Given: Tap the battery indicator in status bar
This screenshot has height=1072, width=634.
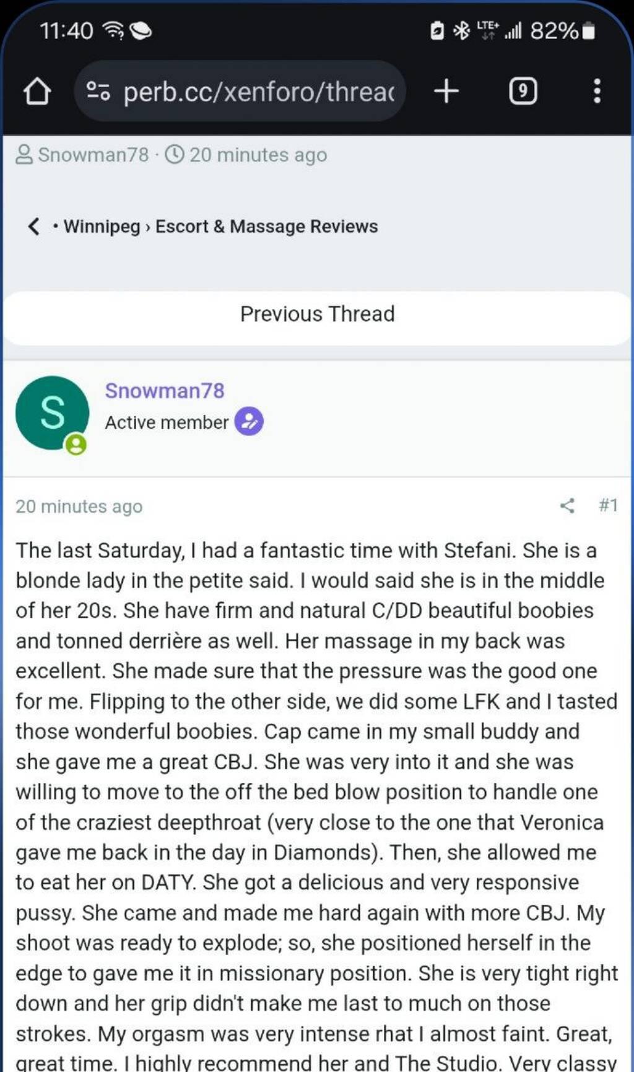Looking at the screenshot, I should tap(589, 30).
